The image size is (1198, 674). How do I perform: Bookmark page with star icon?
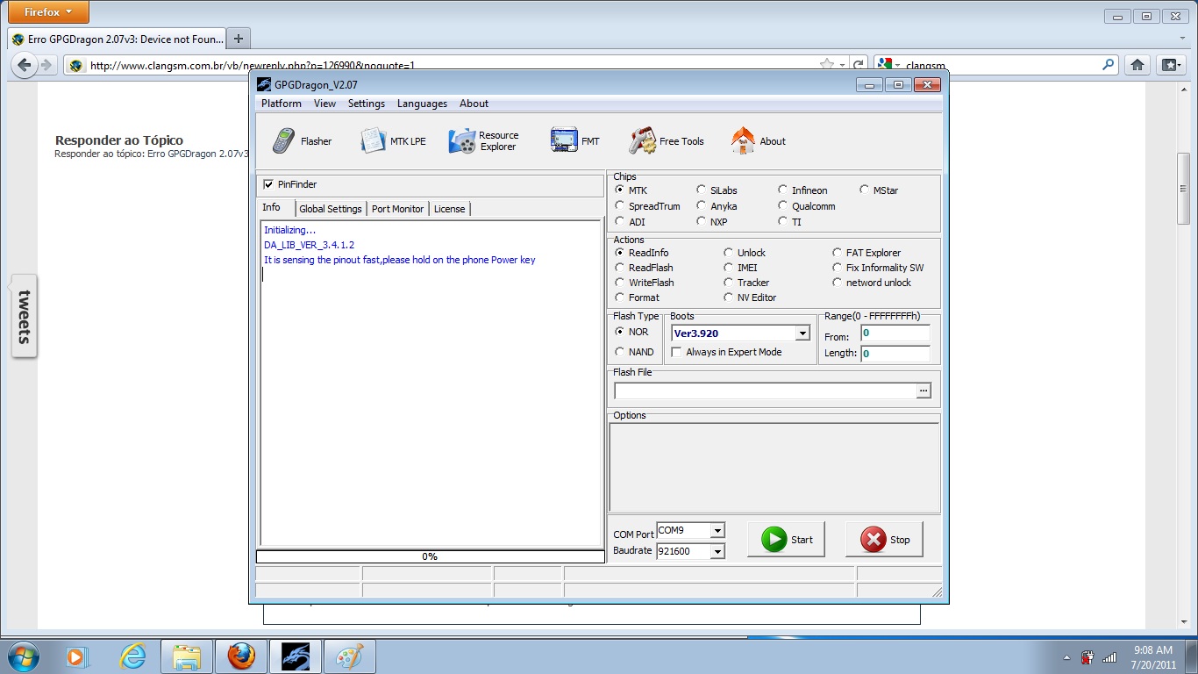tap(826, 65)
